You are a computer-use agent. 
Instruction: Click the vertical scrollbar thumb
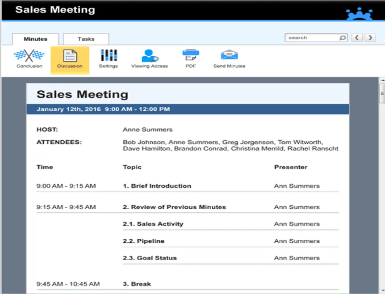[382, 93]
